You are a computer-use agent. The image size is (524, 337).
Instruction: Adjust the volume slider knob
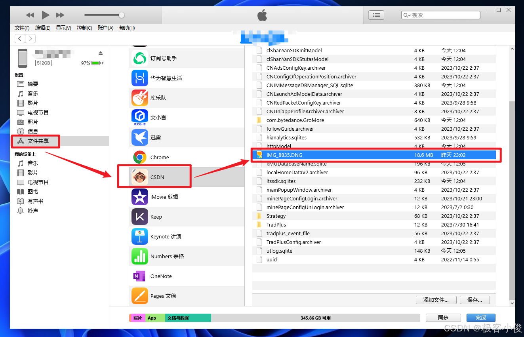[122, 15]
